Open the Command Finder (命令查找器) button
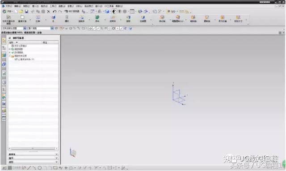The image size is (286, 171). pos(72,12)
